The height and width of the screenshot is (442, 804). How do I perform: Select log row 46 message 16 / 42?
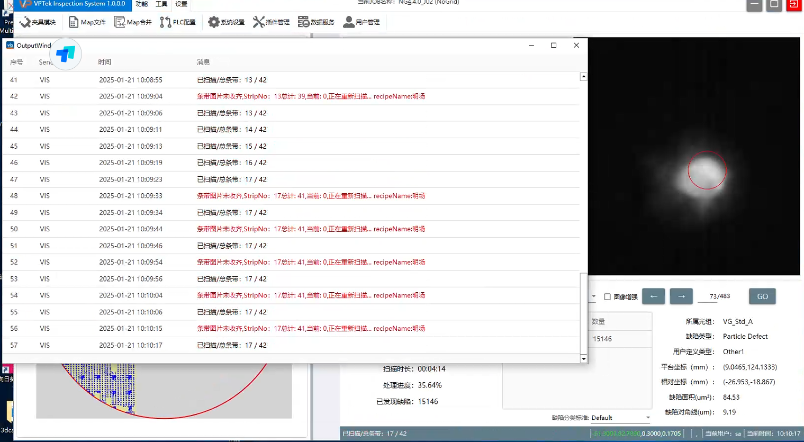pos(232,163)
